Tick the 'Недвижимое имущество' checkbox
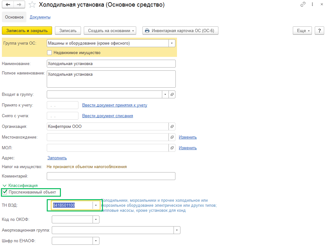Viewport: 327px width, 246px height. [49, 53]
